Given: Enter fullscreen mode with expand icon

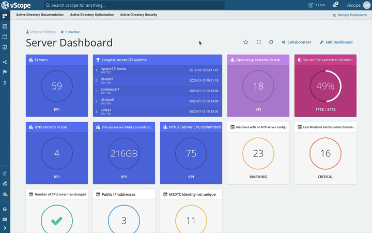Looking at the screenshot, I should [x=259, y=42].
